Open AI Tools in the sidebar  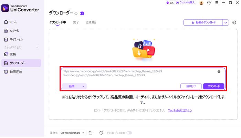point(11,31)
